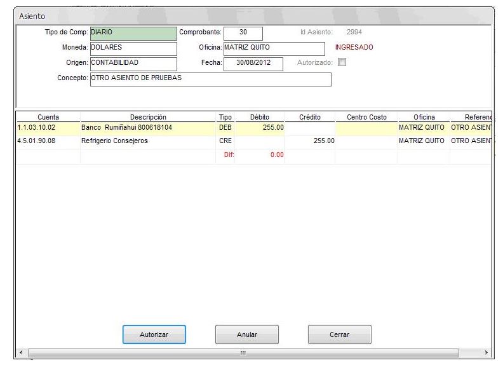Screen dimensions: 503x372
Task: Click the debit amount 255.00
Action: (260, 128)
